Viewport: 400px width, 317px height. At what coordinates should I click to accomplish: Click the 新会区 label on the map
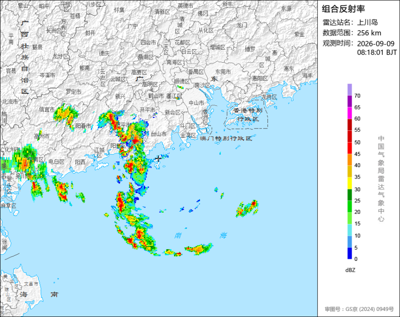pos(173,112)
